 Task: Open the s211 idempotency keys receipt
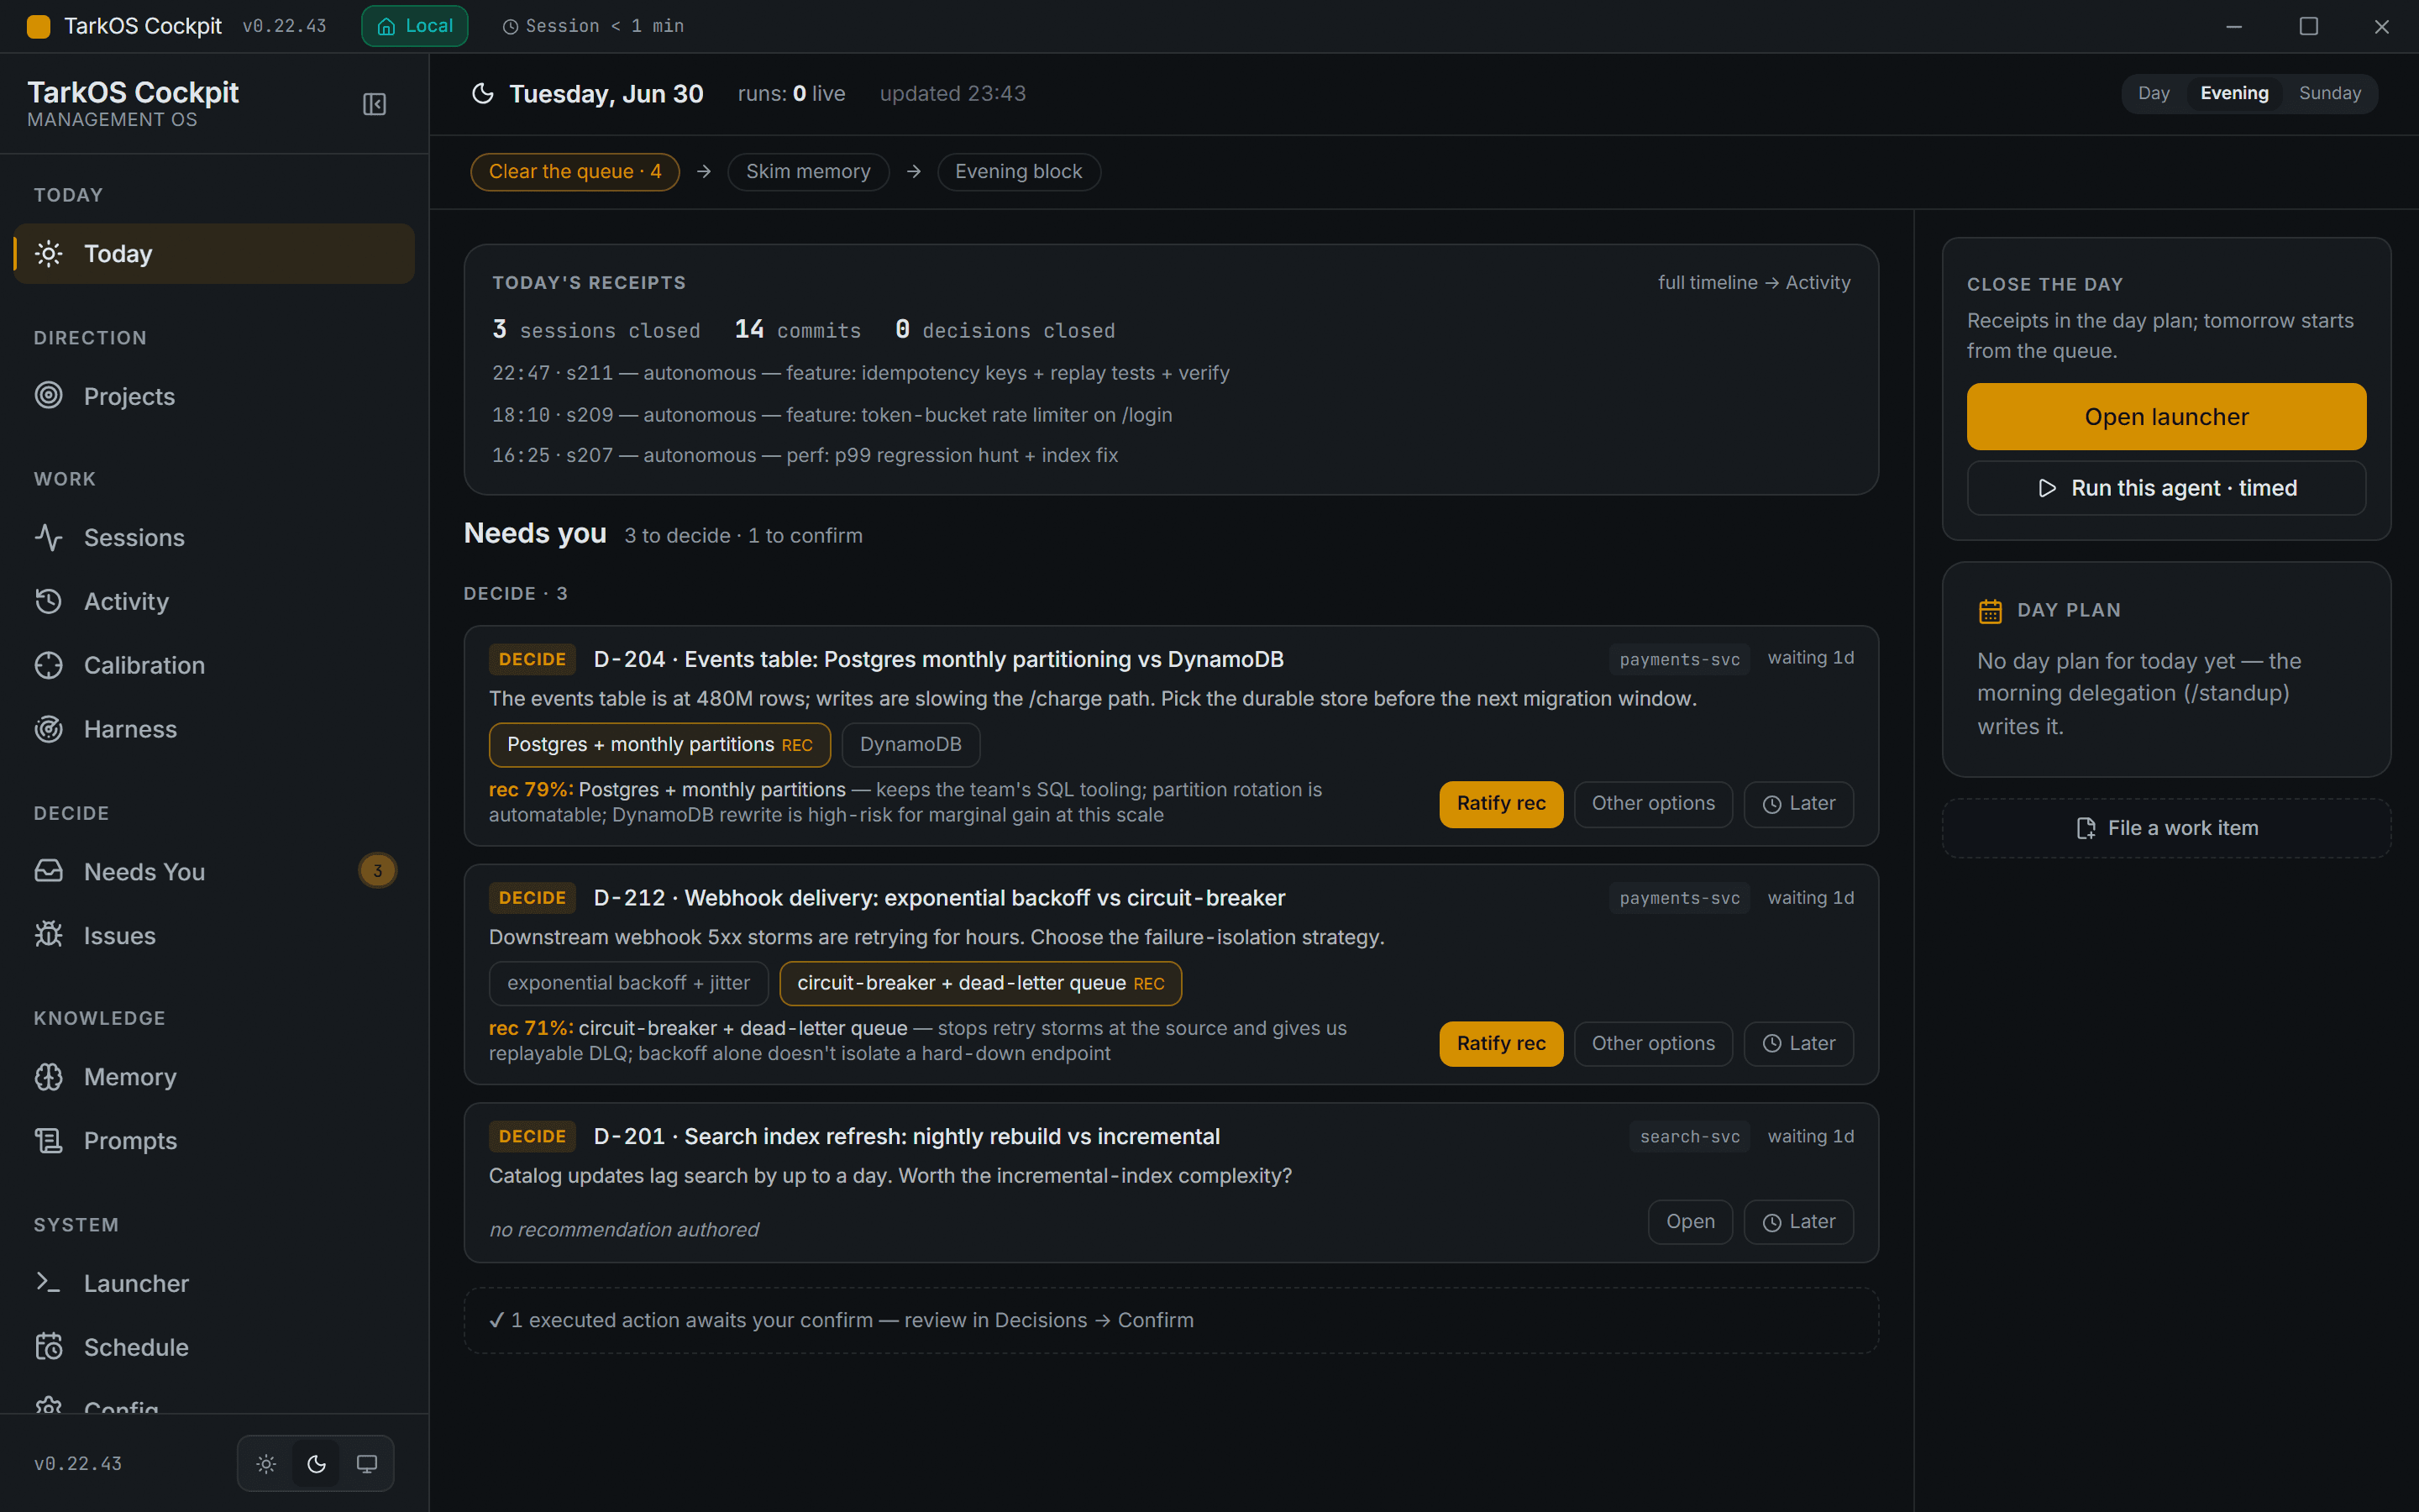(x=861, y=373)
